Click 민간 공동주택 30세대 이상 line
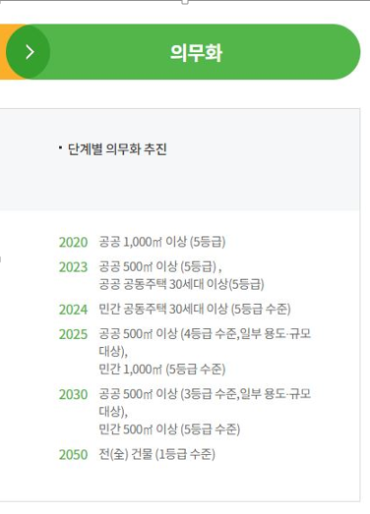The width and height of the screenshot is (370, 514). [195, 309]
